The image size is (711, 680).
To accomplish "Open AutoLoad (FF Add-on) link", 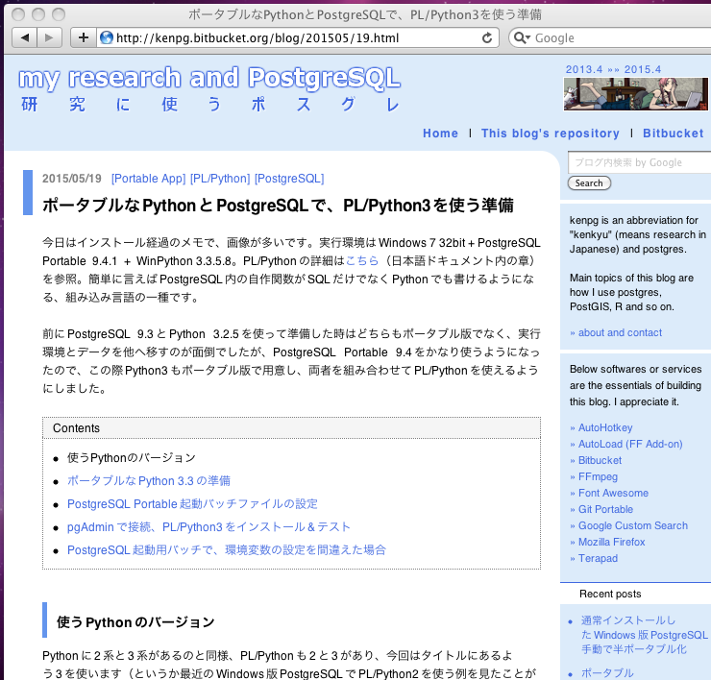I will click(x=630, y=444).
